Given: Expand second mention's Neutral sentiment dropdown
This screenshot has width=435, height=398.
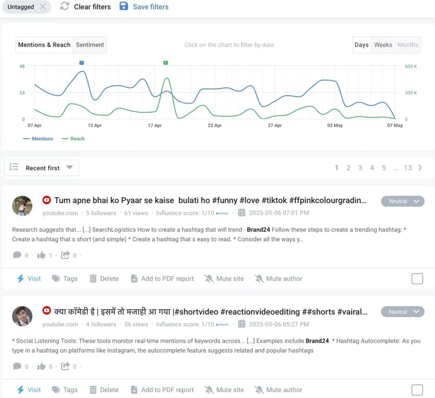Looking at the screenshot, I should click(403, 312).
